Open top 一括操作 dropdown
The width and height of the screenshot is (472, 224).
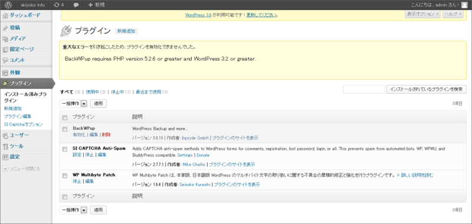73,103
